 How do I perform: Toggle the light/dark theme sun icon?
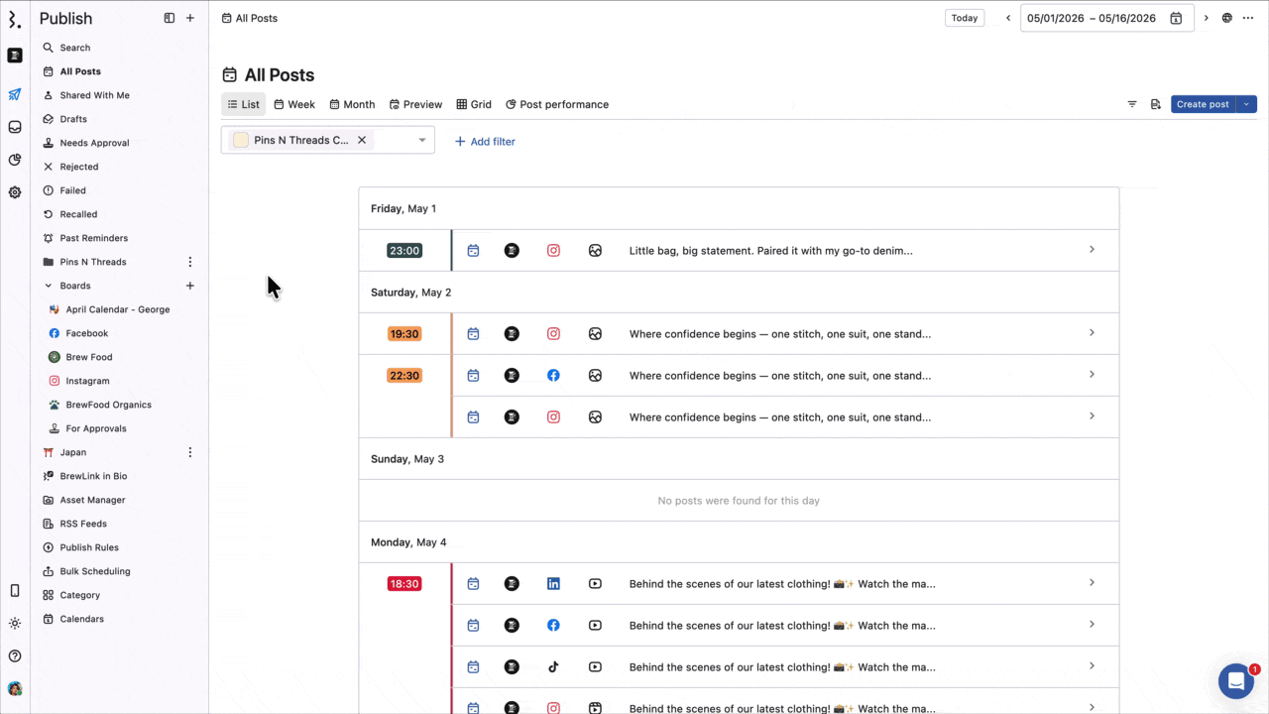(x=15, y=624)
